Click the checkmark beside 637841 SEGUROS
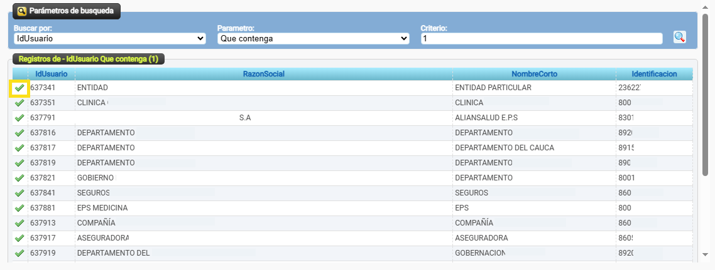Image resolution: width=715 pixels, height=270 pixels. click(19, 193)
